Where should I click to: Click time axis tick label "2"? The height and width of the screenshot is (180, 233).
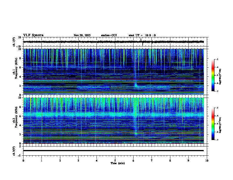pos(60,161)
